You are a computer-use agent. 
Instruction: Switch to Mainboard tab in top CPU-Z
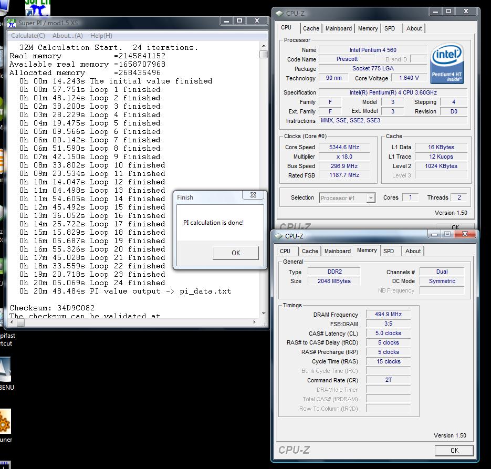[x=339, y=28]
